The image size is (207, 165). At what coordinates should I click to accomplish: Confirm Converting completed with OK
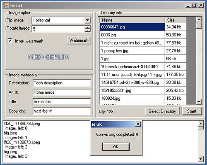[116, 147]
